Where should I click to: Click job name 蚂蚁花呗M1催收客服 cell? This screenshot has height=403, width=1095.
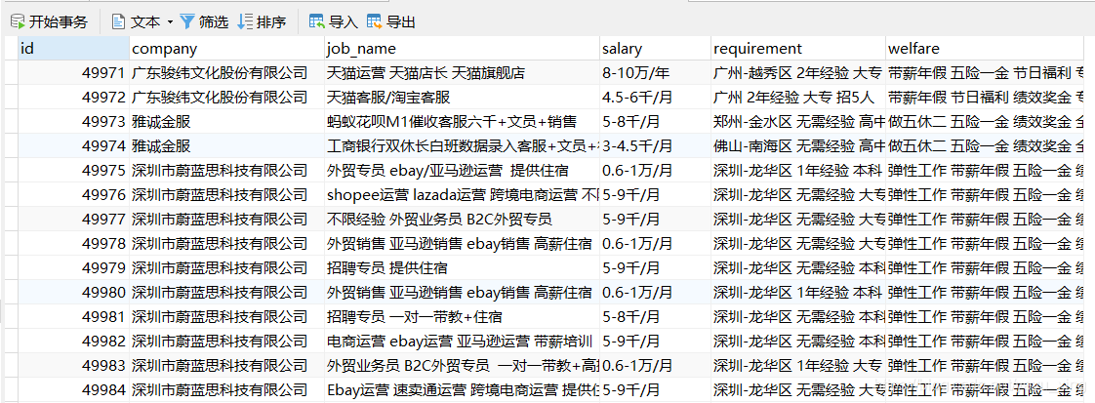tap(463, 122)
